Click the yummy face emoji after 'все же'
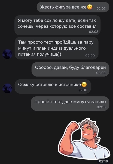This screenshot has width=113, height=164. click(x=90, y=7)
